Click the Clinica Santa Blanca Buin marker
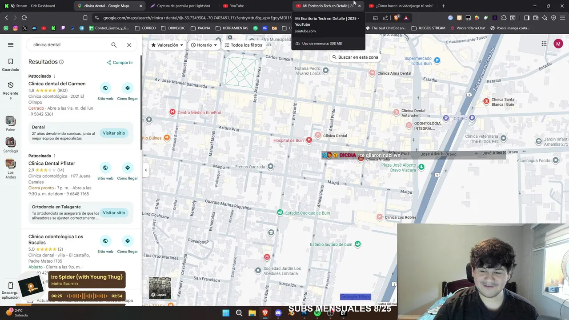 click(x=486, y=101)
